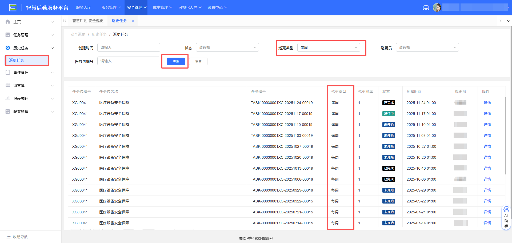Open the 主页 home icon in sidebar

7,22
